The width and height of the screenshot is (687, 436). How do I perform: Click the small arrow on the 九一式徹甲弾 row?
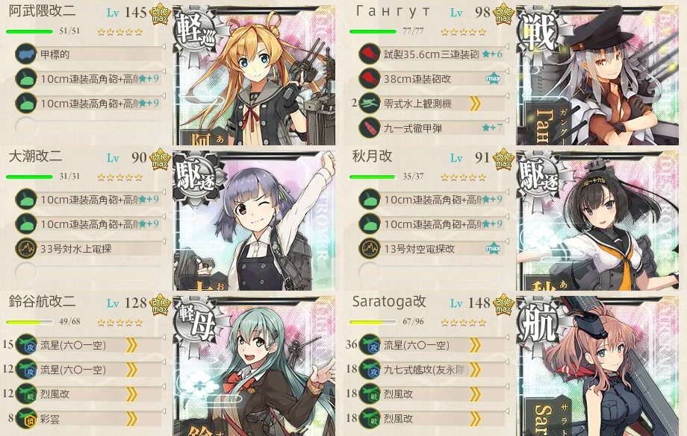tap(507, 120)
